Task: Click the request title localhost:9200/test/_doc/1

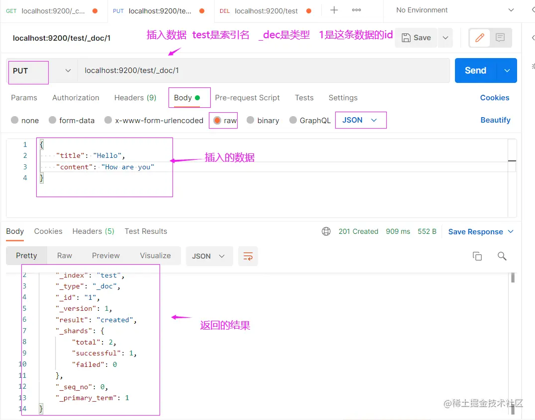Action: 62,38
